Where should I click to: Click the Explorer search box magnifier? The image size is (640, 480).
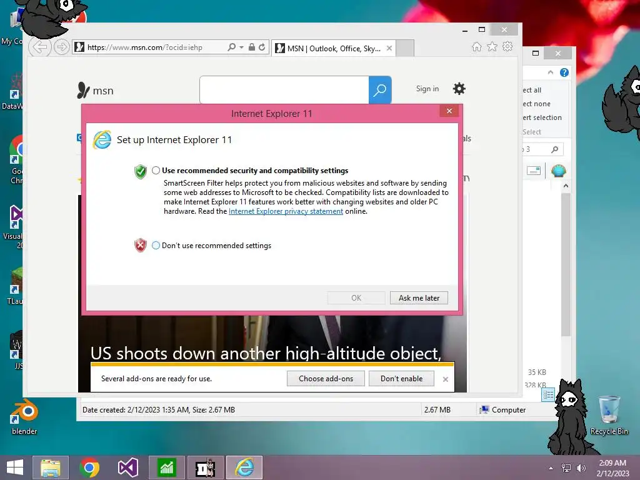[x=555, y=149]
